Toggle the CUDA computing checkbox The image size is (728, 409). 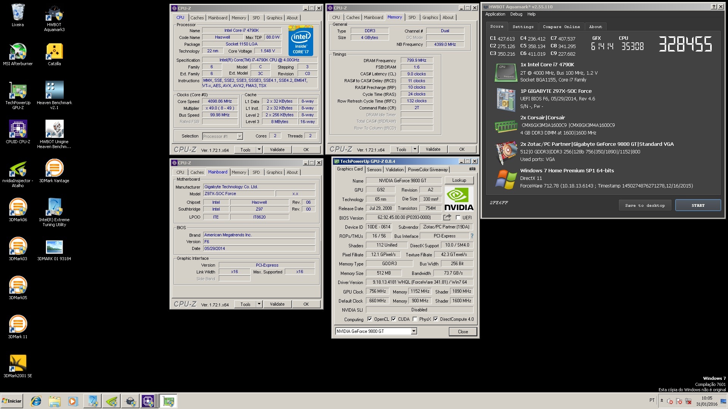click(x=394, y=319)
